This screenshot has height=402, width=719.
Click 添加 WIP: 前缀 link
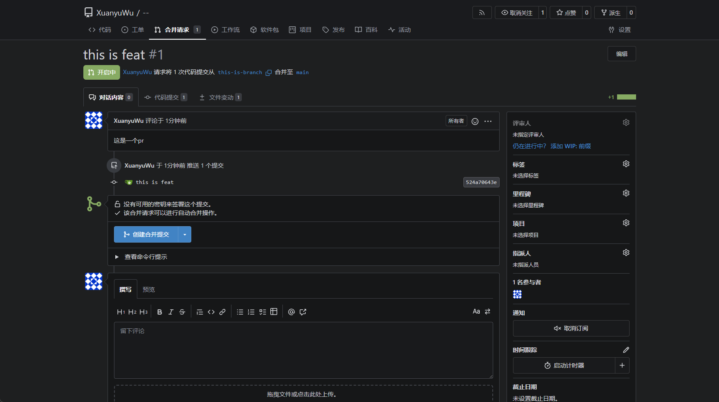[570, 146]
